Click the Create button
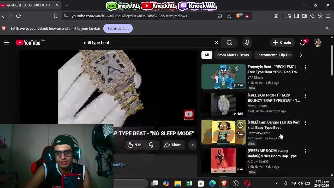334x188 pixels. 282,43
